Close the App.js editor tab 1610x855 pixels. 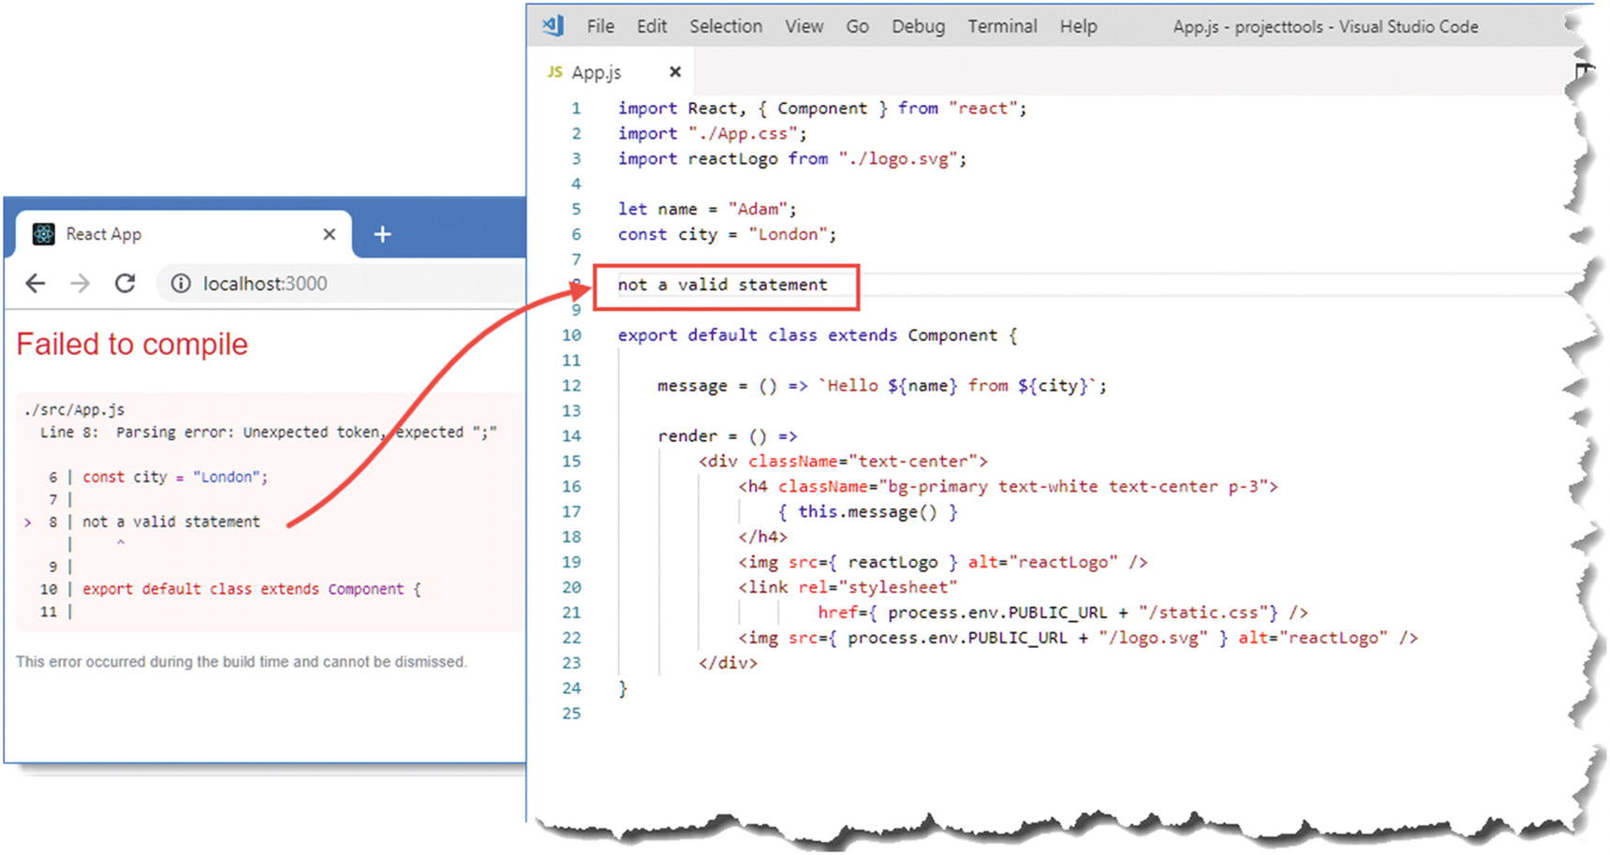pyautogui.click(x=674, y=72)
